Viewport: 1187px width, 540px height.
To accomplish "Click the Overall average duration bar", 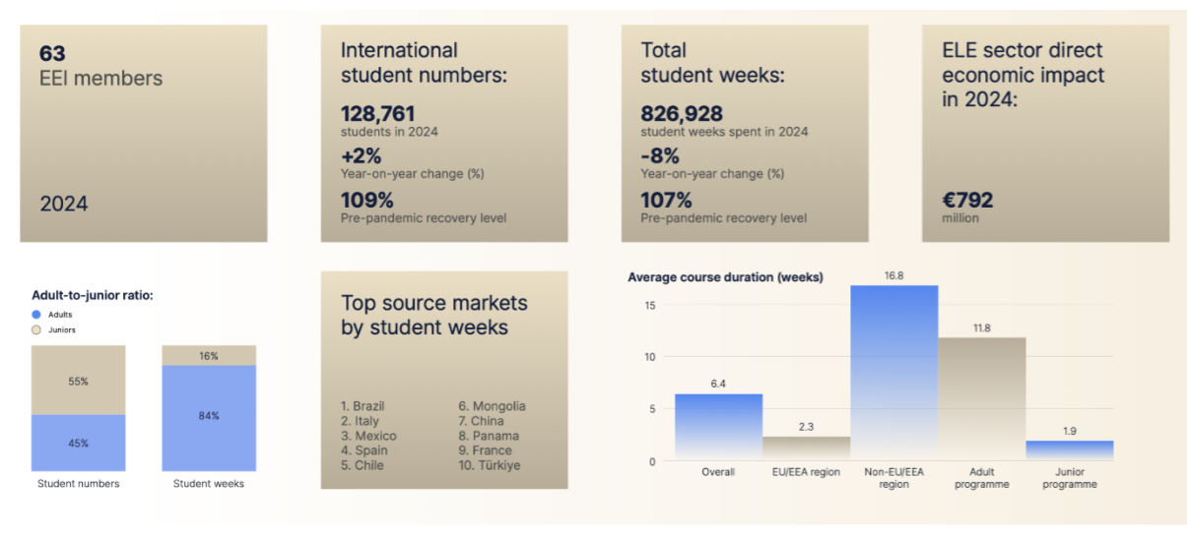I will 718,427.
